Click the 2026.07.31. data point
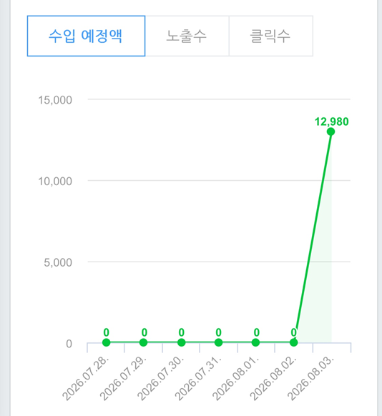The width and height of the screenshot is (382, 416). coord(218,342)
